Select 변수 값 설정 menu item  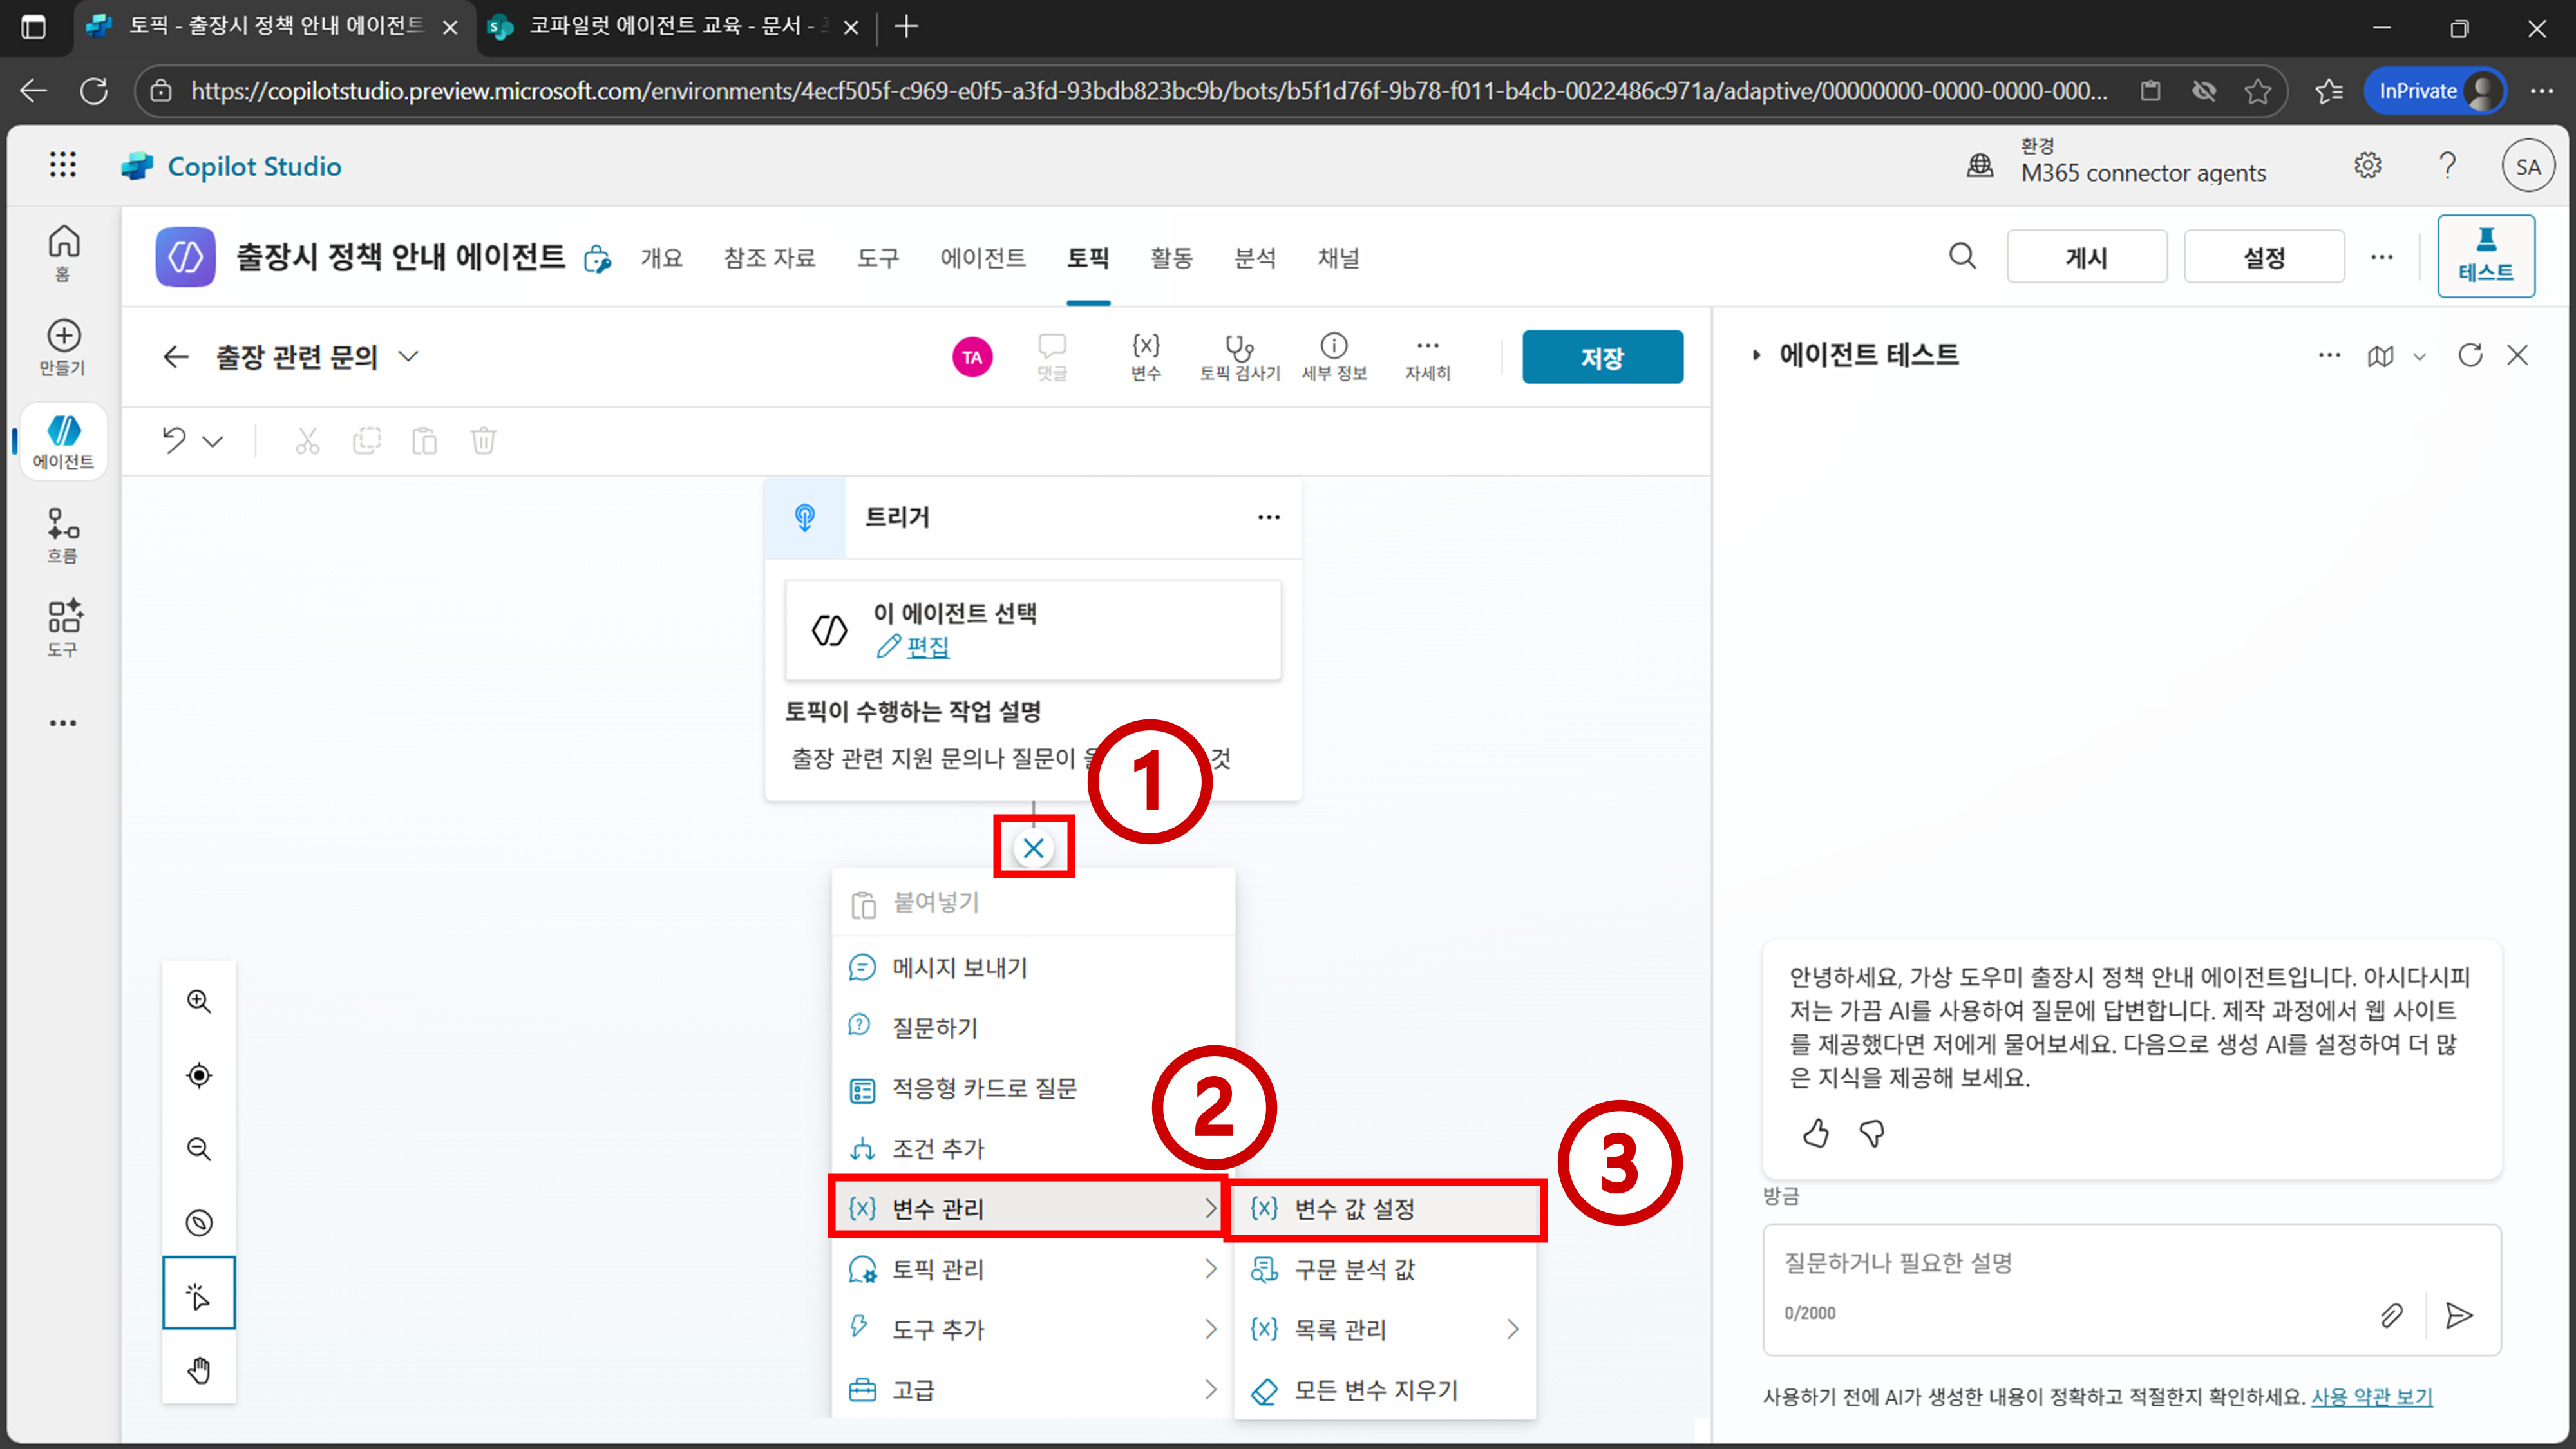coord(1384,1209)
